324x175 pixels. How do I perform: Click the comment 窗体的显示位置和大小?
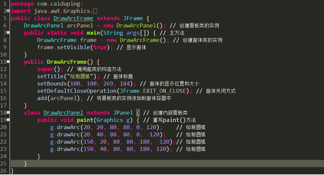174,84
